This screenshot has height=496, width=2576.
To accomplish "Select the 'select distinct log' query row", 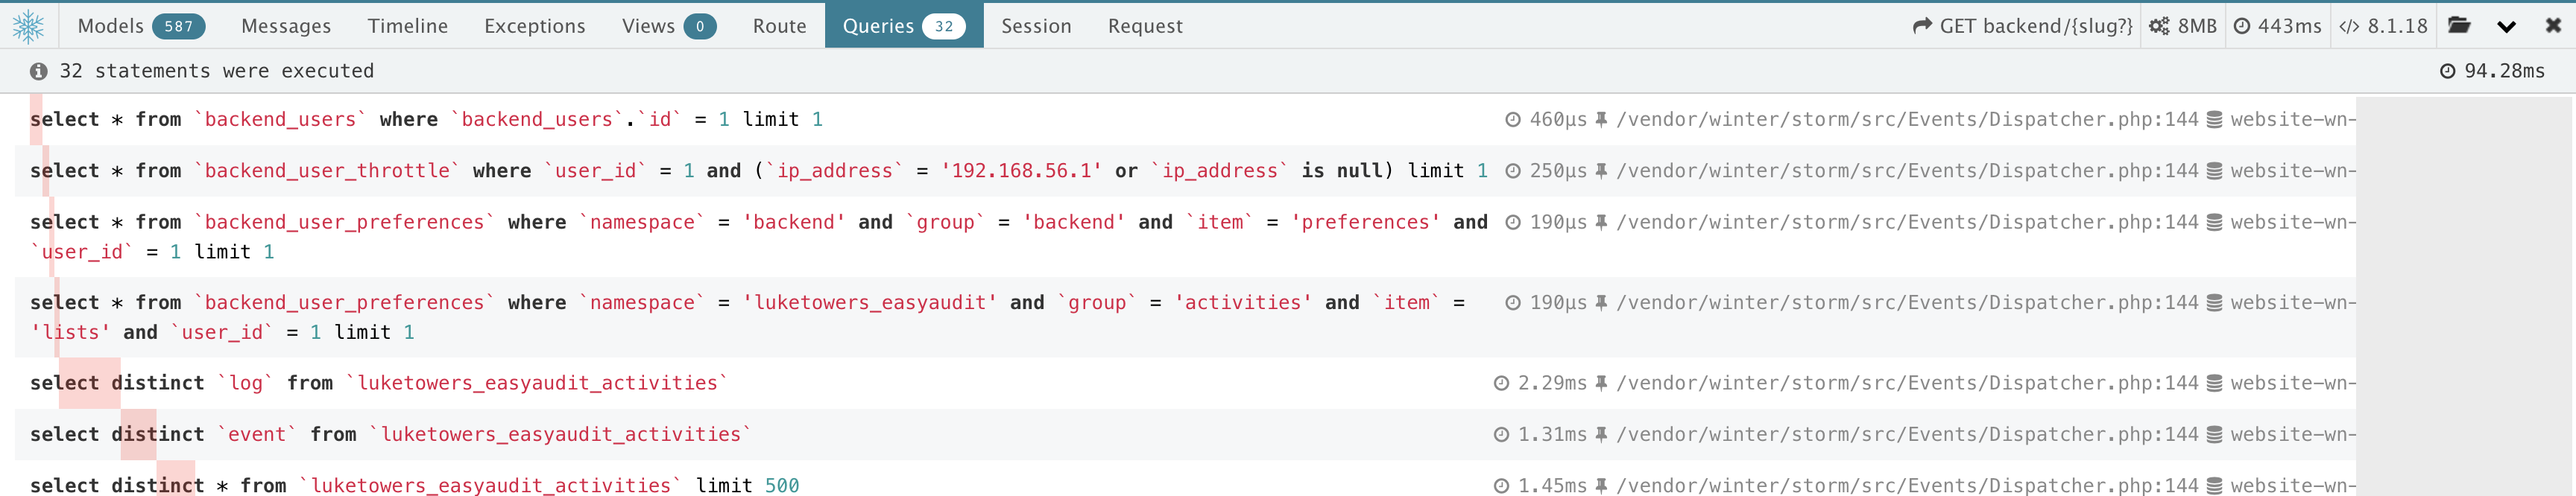I will (x=1185, y=383).
